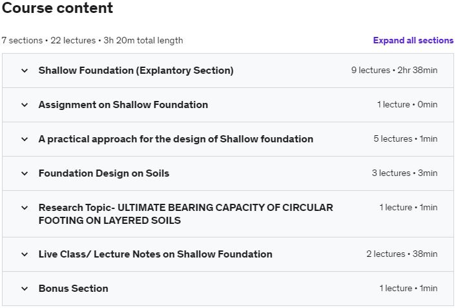Click the 'Expand all sections' link

coord(413,40)
